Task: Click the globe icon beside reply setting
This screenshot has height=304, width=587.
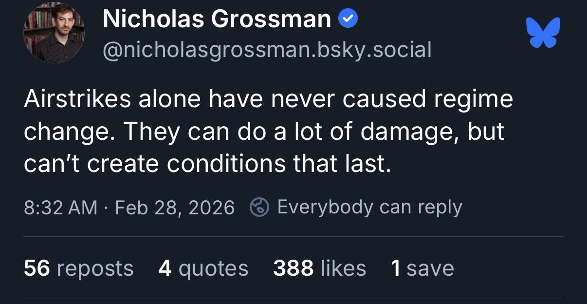Action: click(259, 207)
